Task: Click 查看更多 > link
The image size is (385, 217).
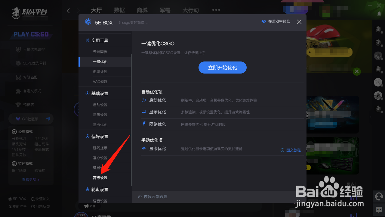Action: click(31, 180)
